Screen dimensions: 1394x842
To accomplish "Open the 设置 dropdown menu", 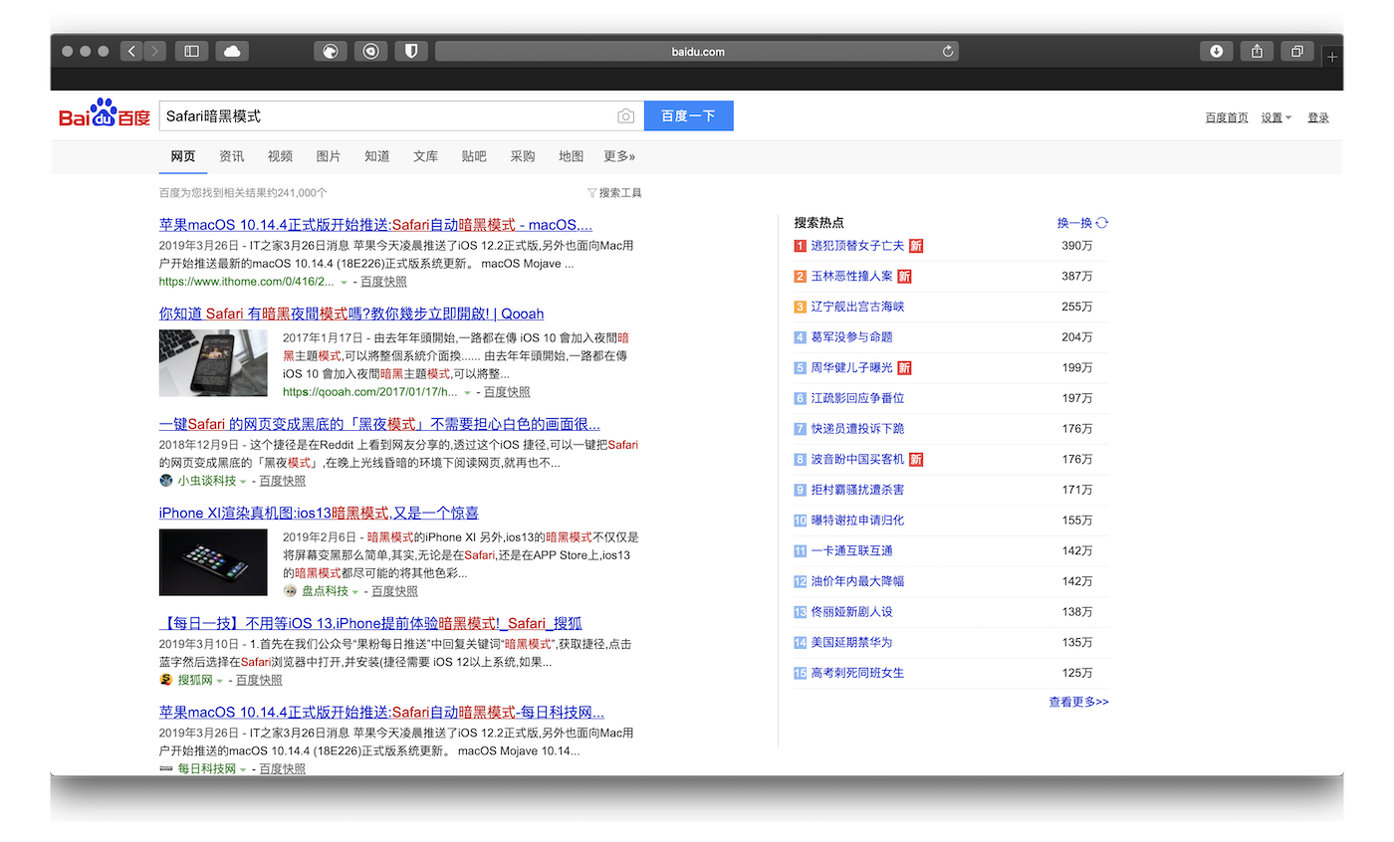I will pyautogui.click(x=1277, y=117).
